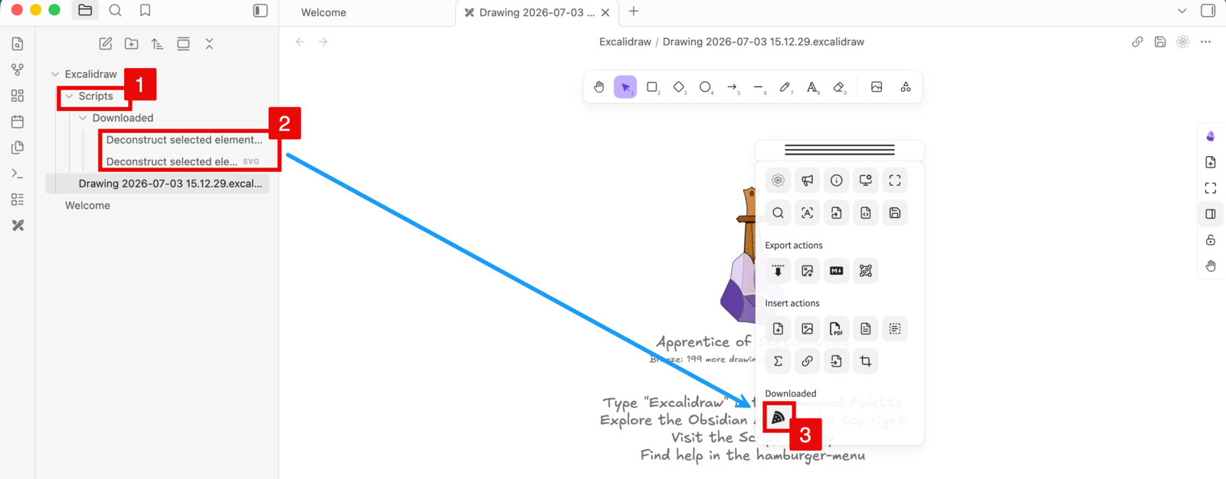Select the Diamond shape tool
1226x479 pixels.
click(679, 87)
